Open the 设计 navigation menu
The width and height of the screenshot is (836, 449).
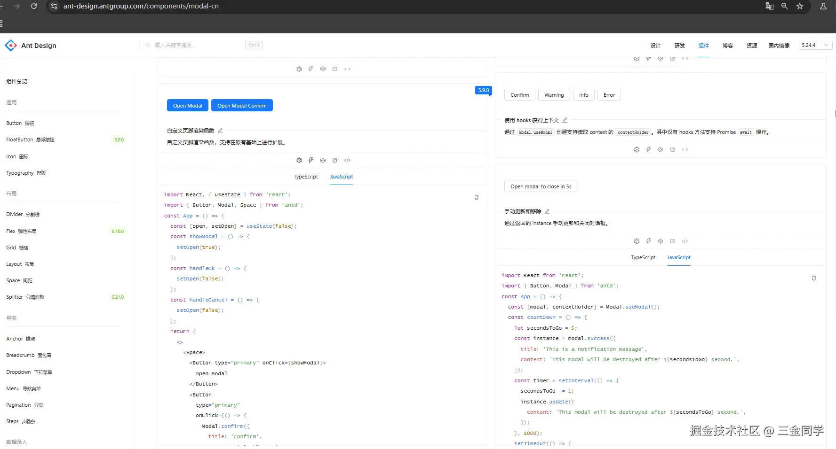point(655,46)
